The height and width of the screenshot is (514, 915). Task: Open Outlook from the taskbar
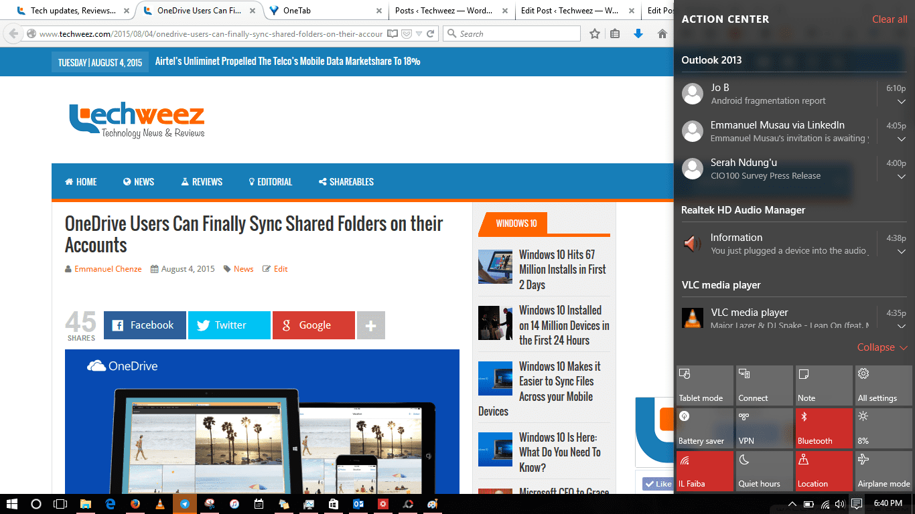358,503
